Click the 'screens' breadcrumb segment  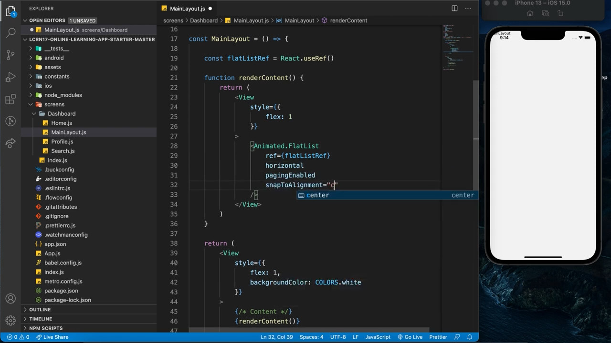173,20
